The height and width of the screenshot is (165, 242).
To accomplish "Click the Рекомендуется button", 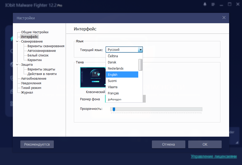I will tap(37, 144).
